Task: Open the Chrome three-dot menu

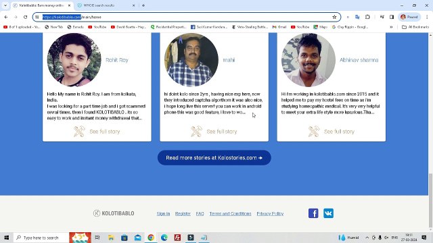Action: point(427,17)
